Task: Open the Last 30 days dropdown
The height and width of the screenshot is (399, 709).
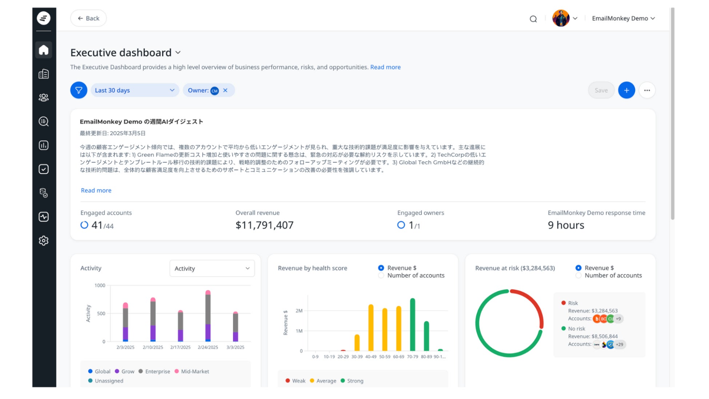Action: pos(135,90)
